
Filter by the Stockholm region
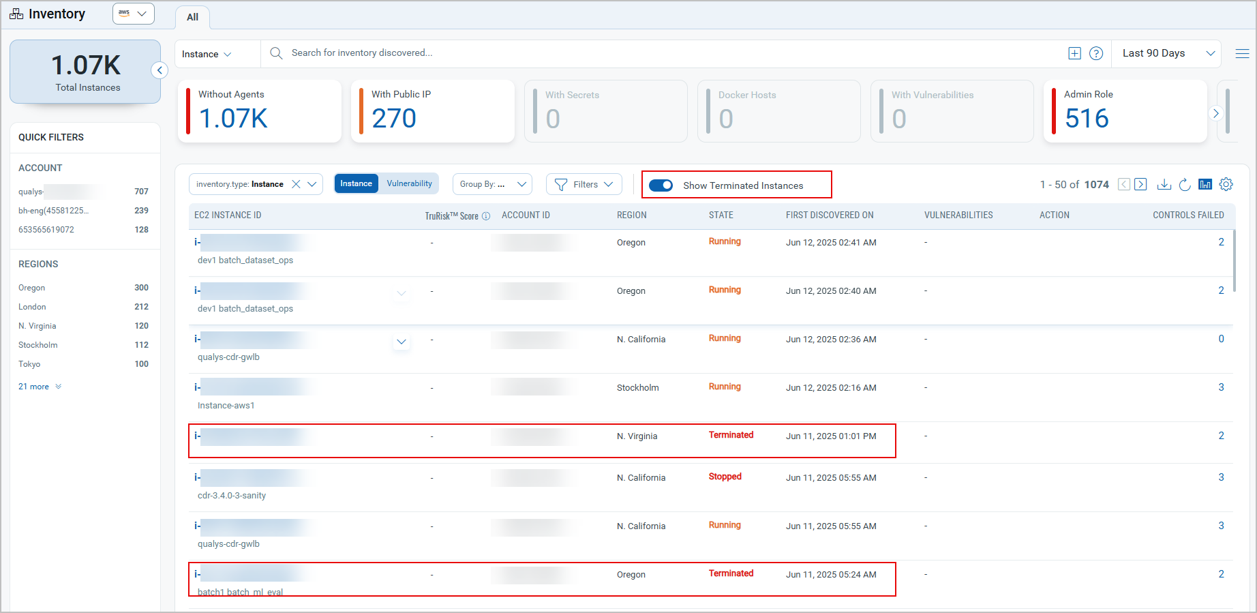tap(83, 345)
